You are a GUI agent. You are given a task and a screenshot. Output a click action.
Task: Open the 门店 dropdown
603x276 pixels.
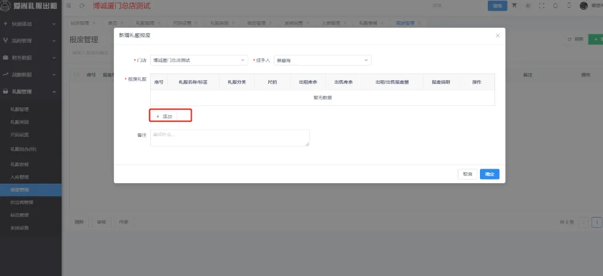[x=198, y=60]
